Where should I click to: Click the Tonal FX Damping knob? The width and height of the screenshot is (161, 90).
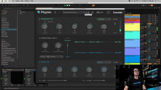(x=89, y=69)
